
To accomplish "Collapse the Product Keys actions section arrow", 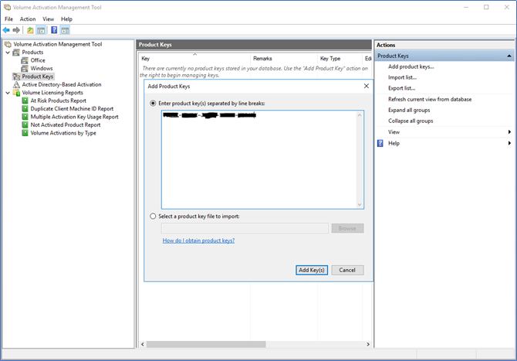I will coord(509,56).
